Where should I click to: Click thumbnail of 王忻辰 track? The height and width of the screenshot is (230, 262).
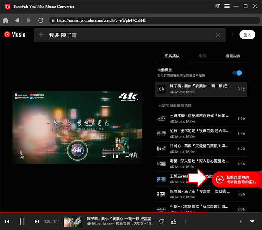[x=161, y=179]
